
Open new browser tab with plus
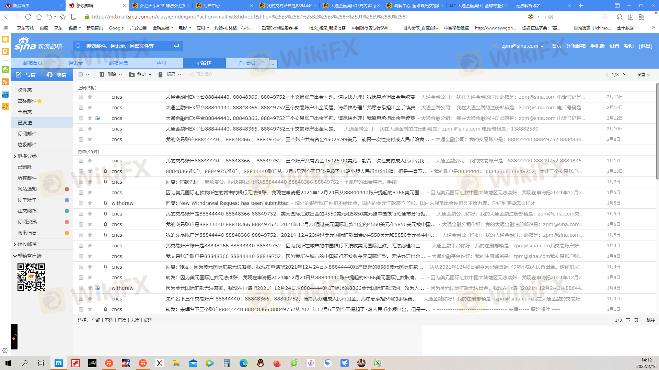[x=581, y=5]
